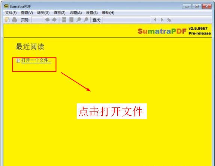215x166 pixels.
Task: Click the v2.5.8667 version text
Action: (198, 29)
